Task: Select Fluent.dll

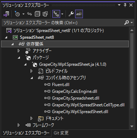Action: tap(60, 85)
